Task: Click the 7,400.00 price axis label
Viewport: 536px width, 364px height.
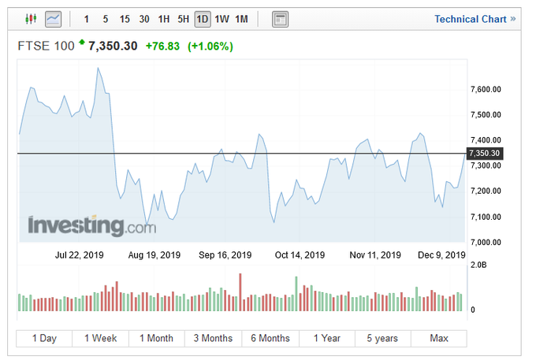Action: point(486,140)
